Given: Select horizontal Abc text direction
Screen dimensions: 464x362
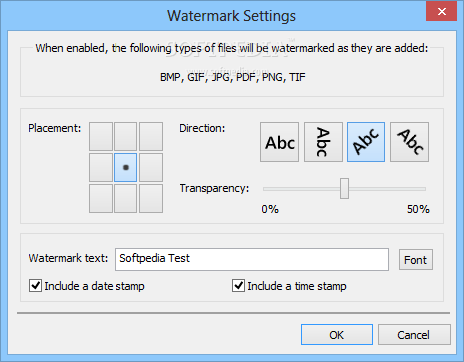Looking at the screenshot, I should click(x=279, y=142).
